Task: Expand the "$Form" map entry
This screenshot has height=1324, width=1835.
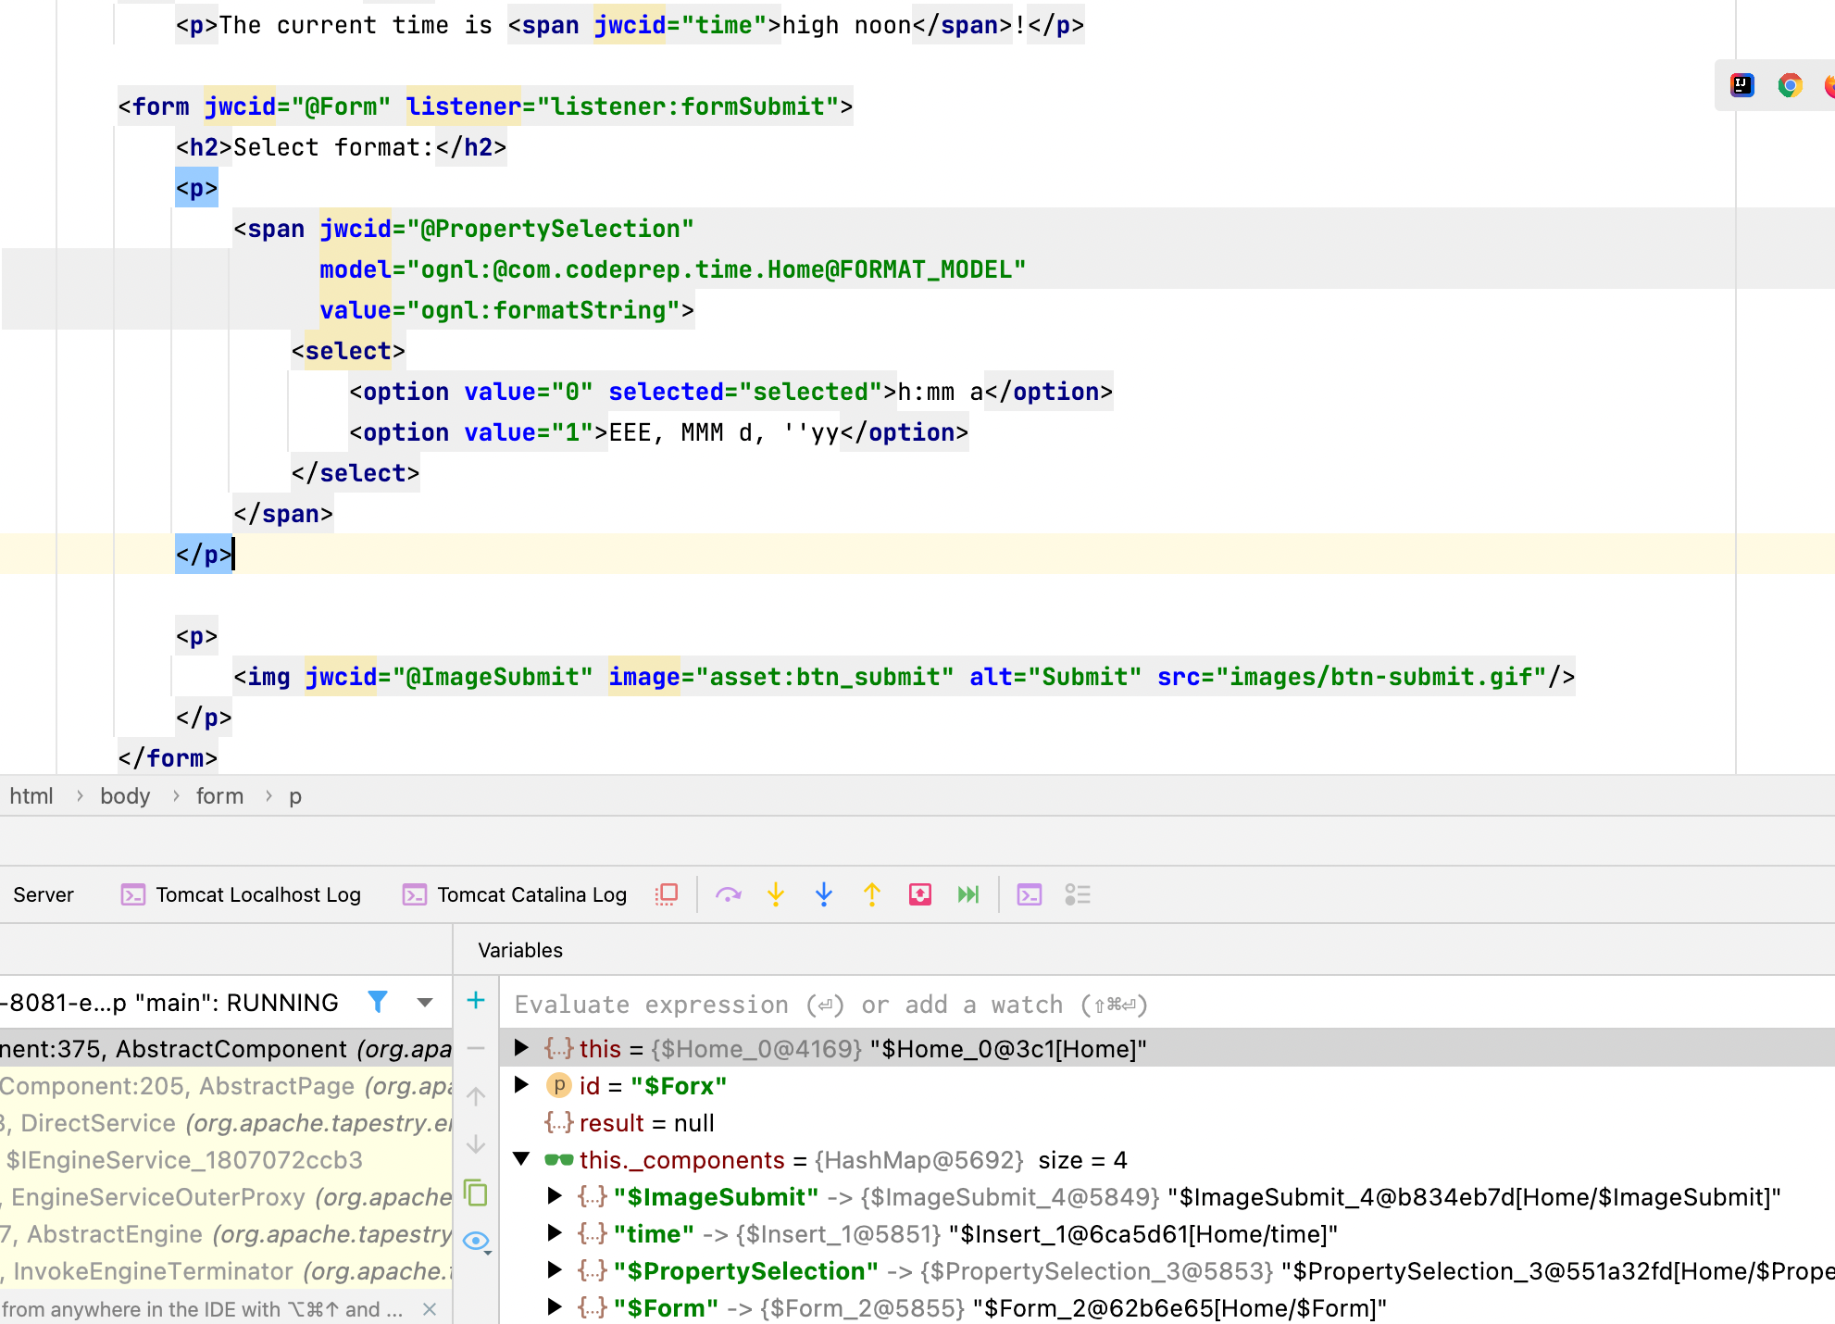Action: point(555,1307)
